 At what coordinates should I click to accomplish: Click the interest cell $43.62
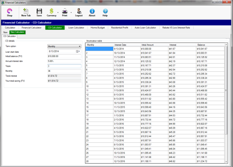click(182, 95)
